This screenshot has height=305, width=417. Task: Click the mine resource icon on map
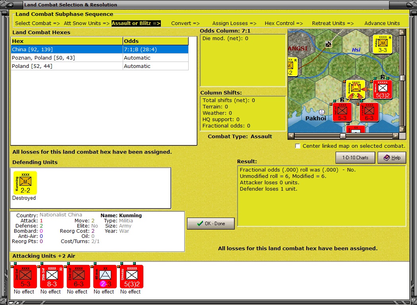pos(328,44)
